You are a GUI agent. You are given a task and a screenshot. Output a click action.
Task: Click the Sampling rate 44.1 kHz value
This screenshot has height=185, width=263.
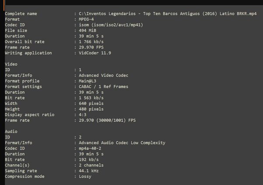[x=89, y=171]
